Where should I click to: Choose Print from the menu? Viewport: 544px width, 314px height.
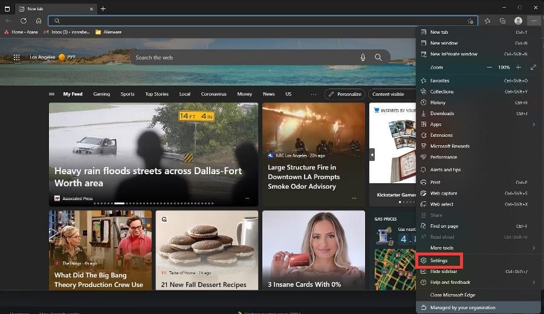pos(479,182)
